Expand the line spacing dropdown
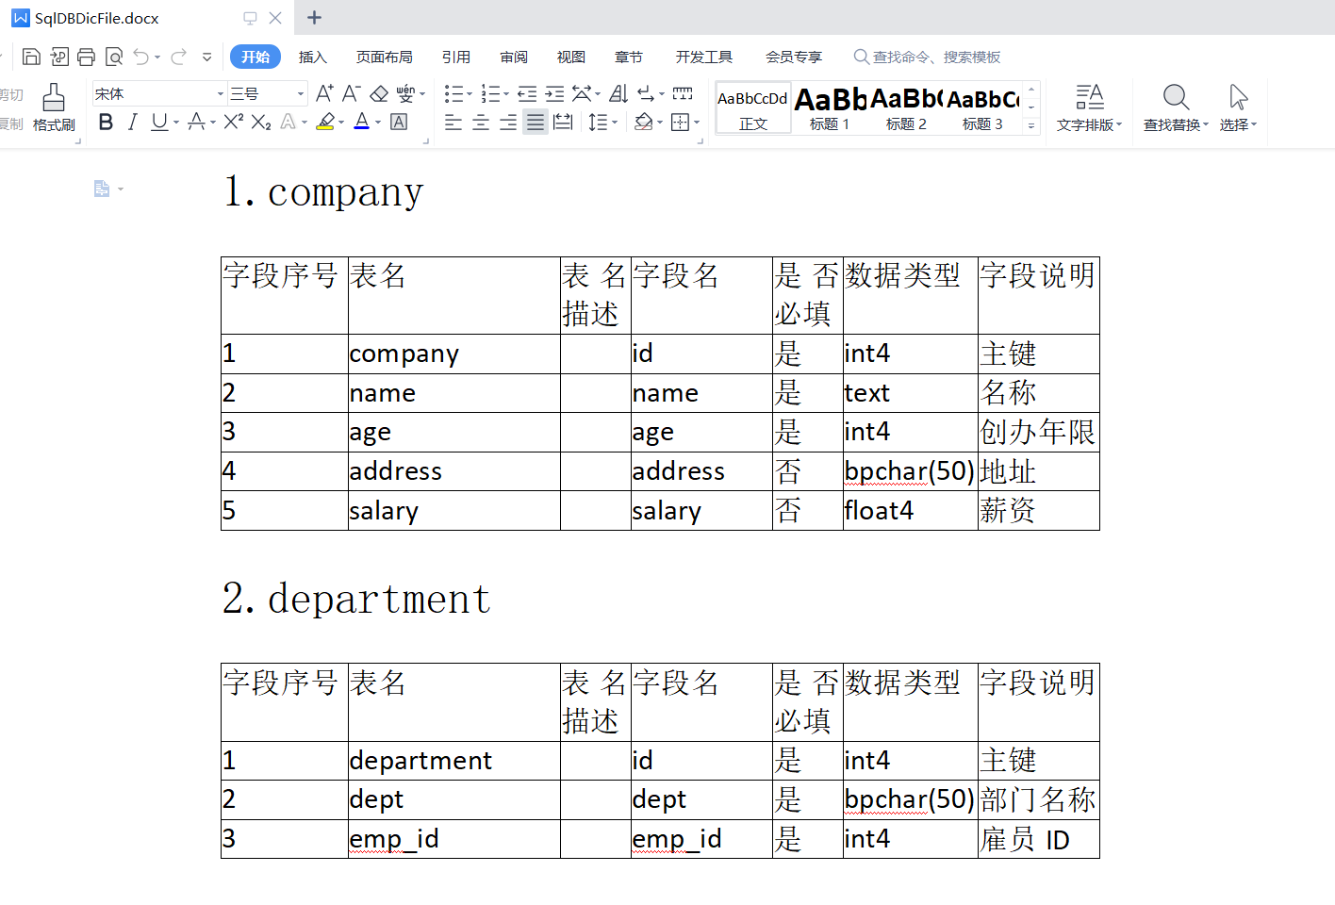The image size is (1335, 905). [x=615, y=122]
